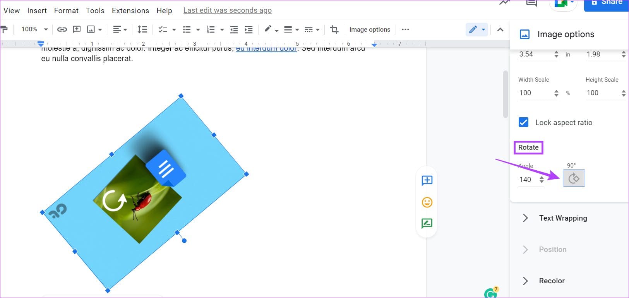Click the add comment toolbar icon
The image size is (629, 298).
[x=77, y=29]
